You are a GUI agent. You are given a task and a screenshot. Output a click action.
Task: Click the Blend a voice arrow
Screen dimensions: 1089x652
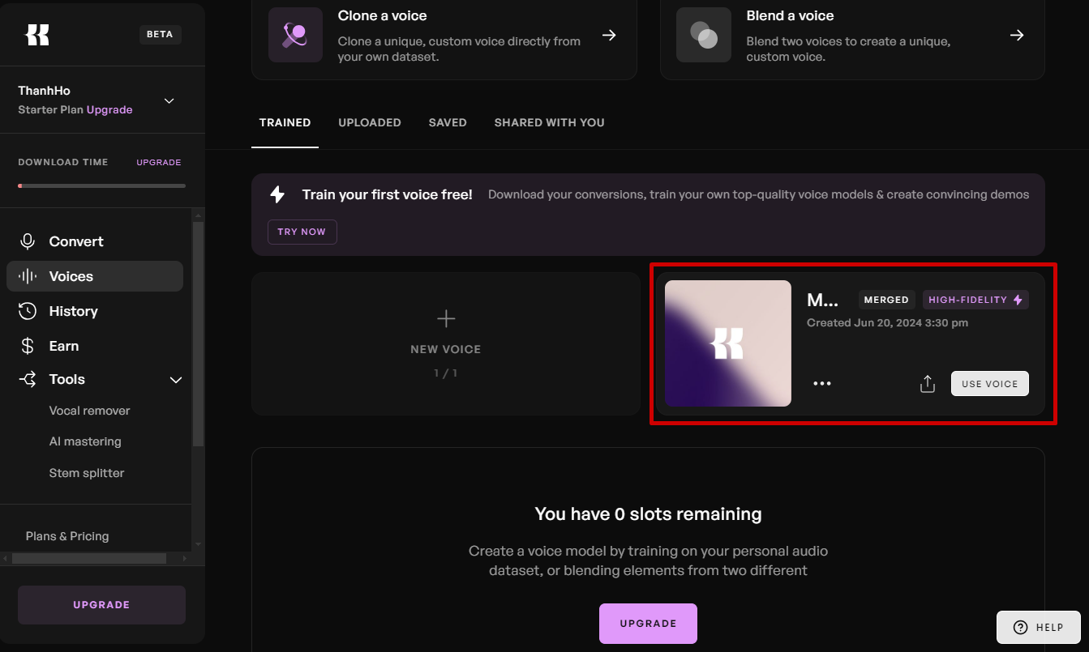tap(1017, 35)
